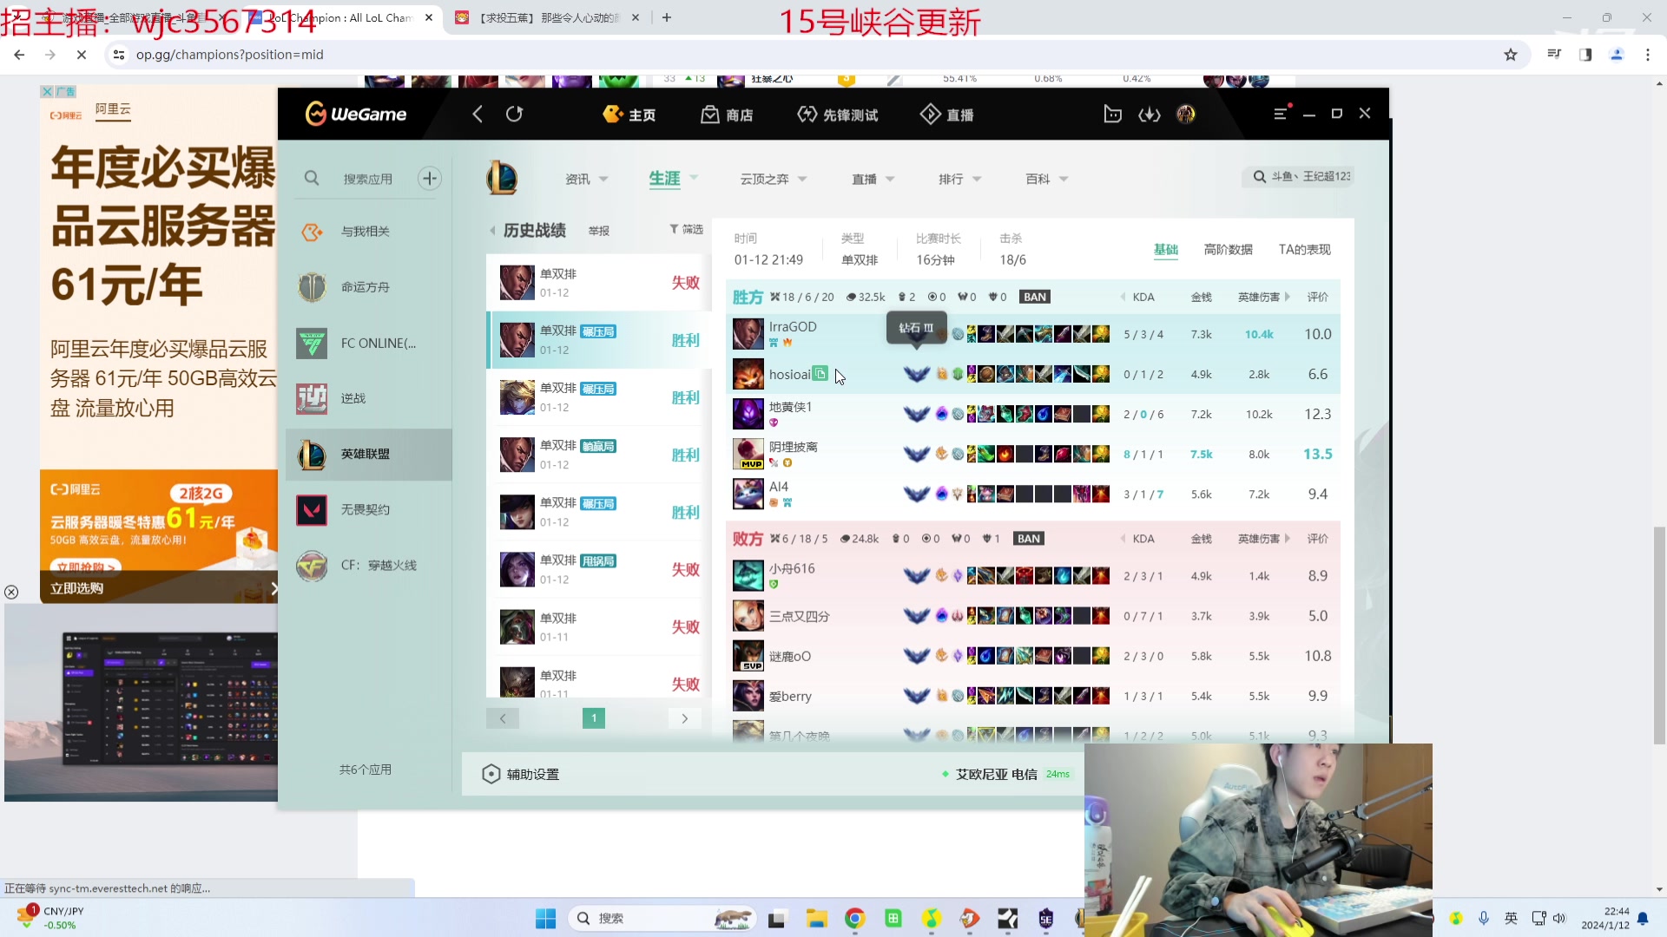1667x937 pixels.
Task: Click the 三点又四分 champion avatar
Action: [x=748, y=616]
